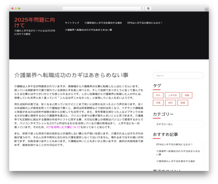The width and height of the screenshot is (218, 184).
Task: Click the Search input field in sidebar
Action: point(178,76)
